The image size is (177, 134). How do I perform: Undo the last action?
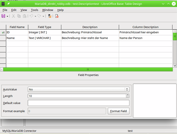(31, 16)
